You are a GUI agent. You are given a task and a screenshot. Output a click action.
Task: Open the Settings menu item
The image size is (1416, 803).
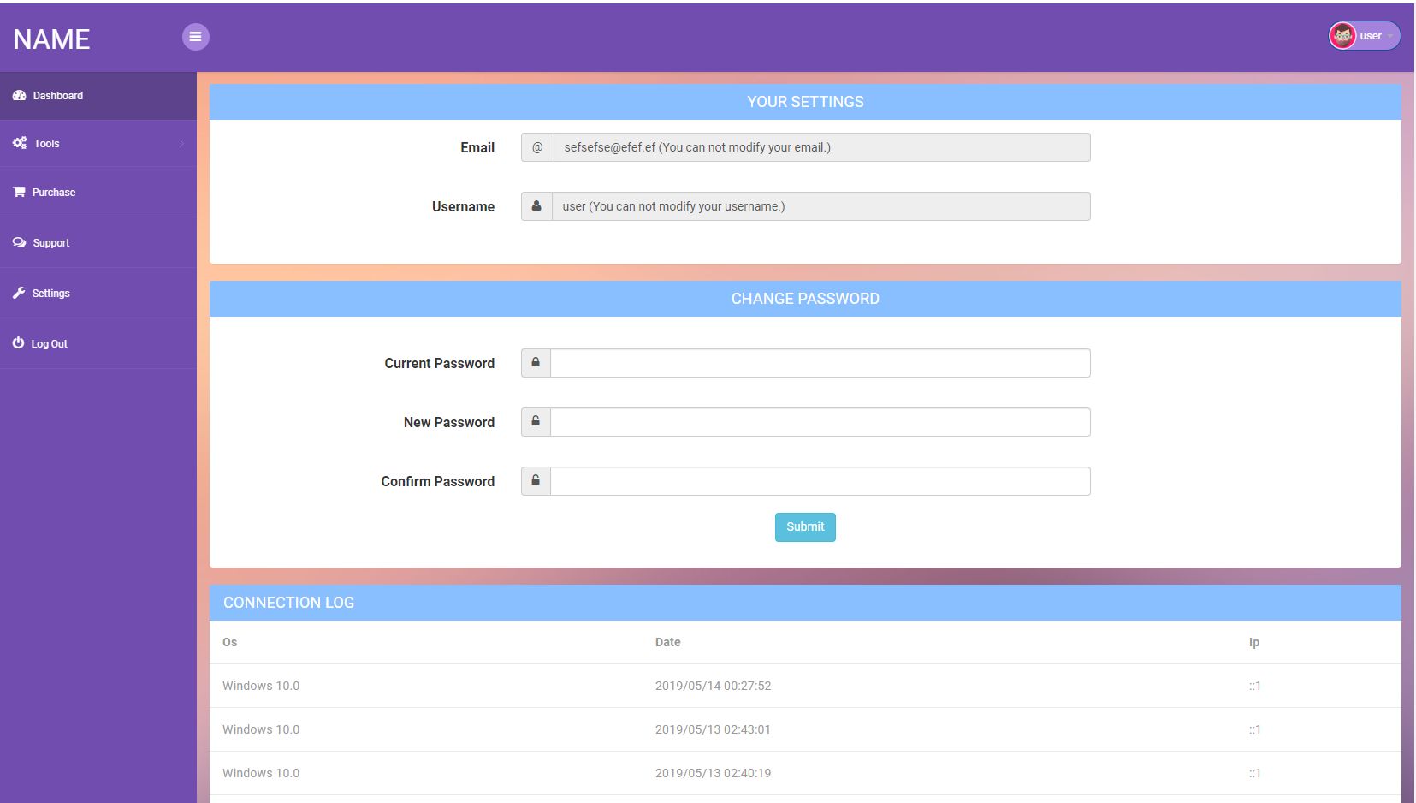pos(98,294)
